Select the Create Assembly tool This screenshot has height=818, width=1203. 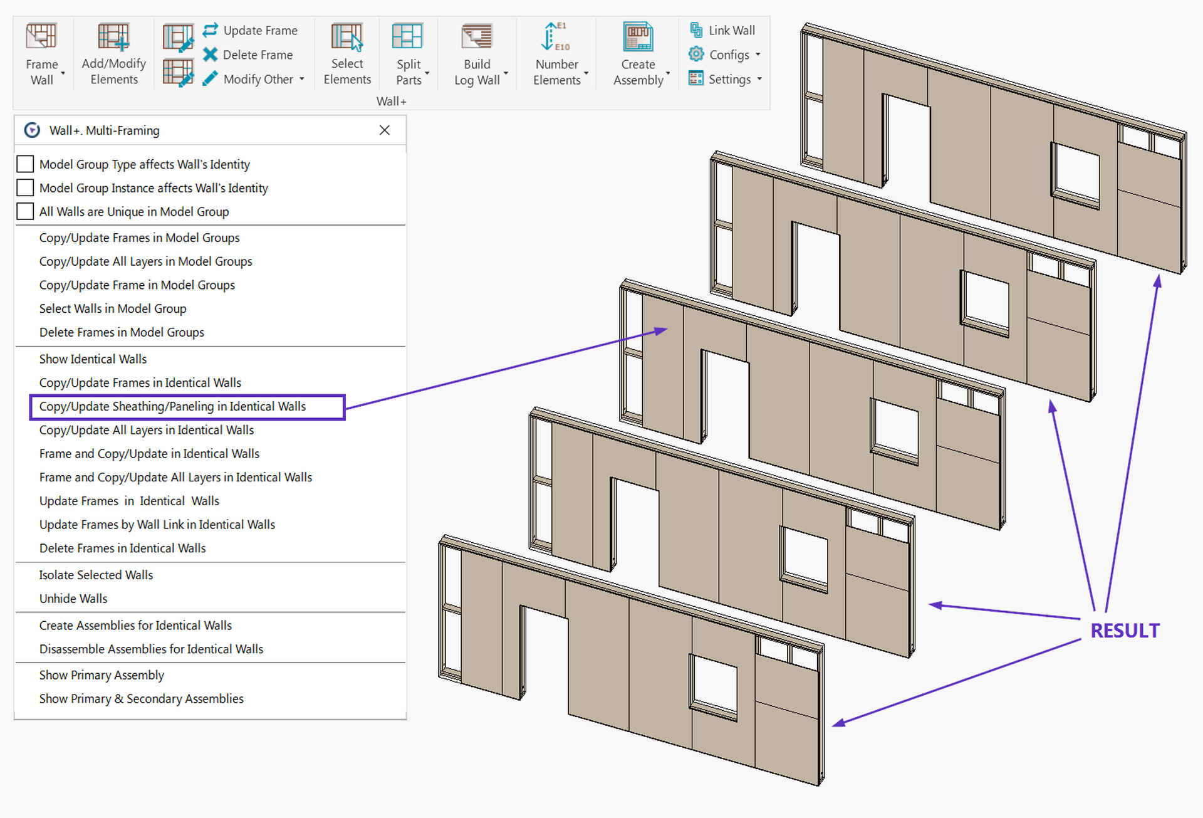coord(637,53)
